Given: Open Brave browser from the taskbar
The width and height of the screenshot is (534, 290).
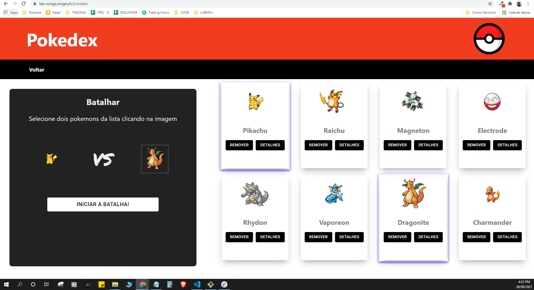Looking at the screenshot, I should pyautogui.click(x=183, y=284).
